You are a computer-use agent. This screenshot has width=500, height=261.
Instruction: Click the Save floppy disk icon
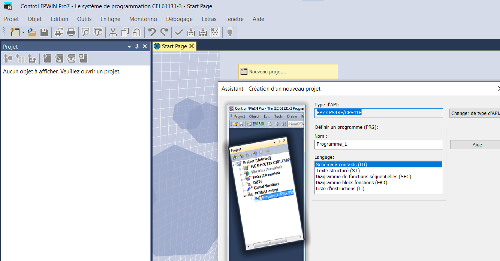[x=44, y=33]
